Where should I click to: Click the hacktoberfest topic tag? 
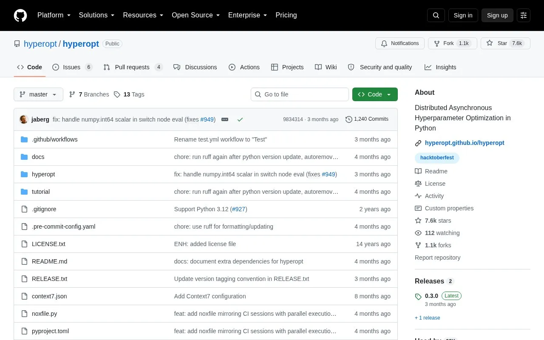[x=437, y=158]
